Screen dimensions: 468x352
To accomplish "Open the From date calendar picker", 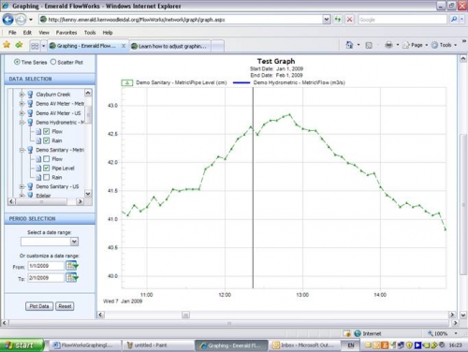I will (x=72, y=266).
